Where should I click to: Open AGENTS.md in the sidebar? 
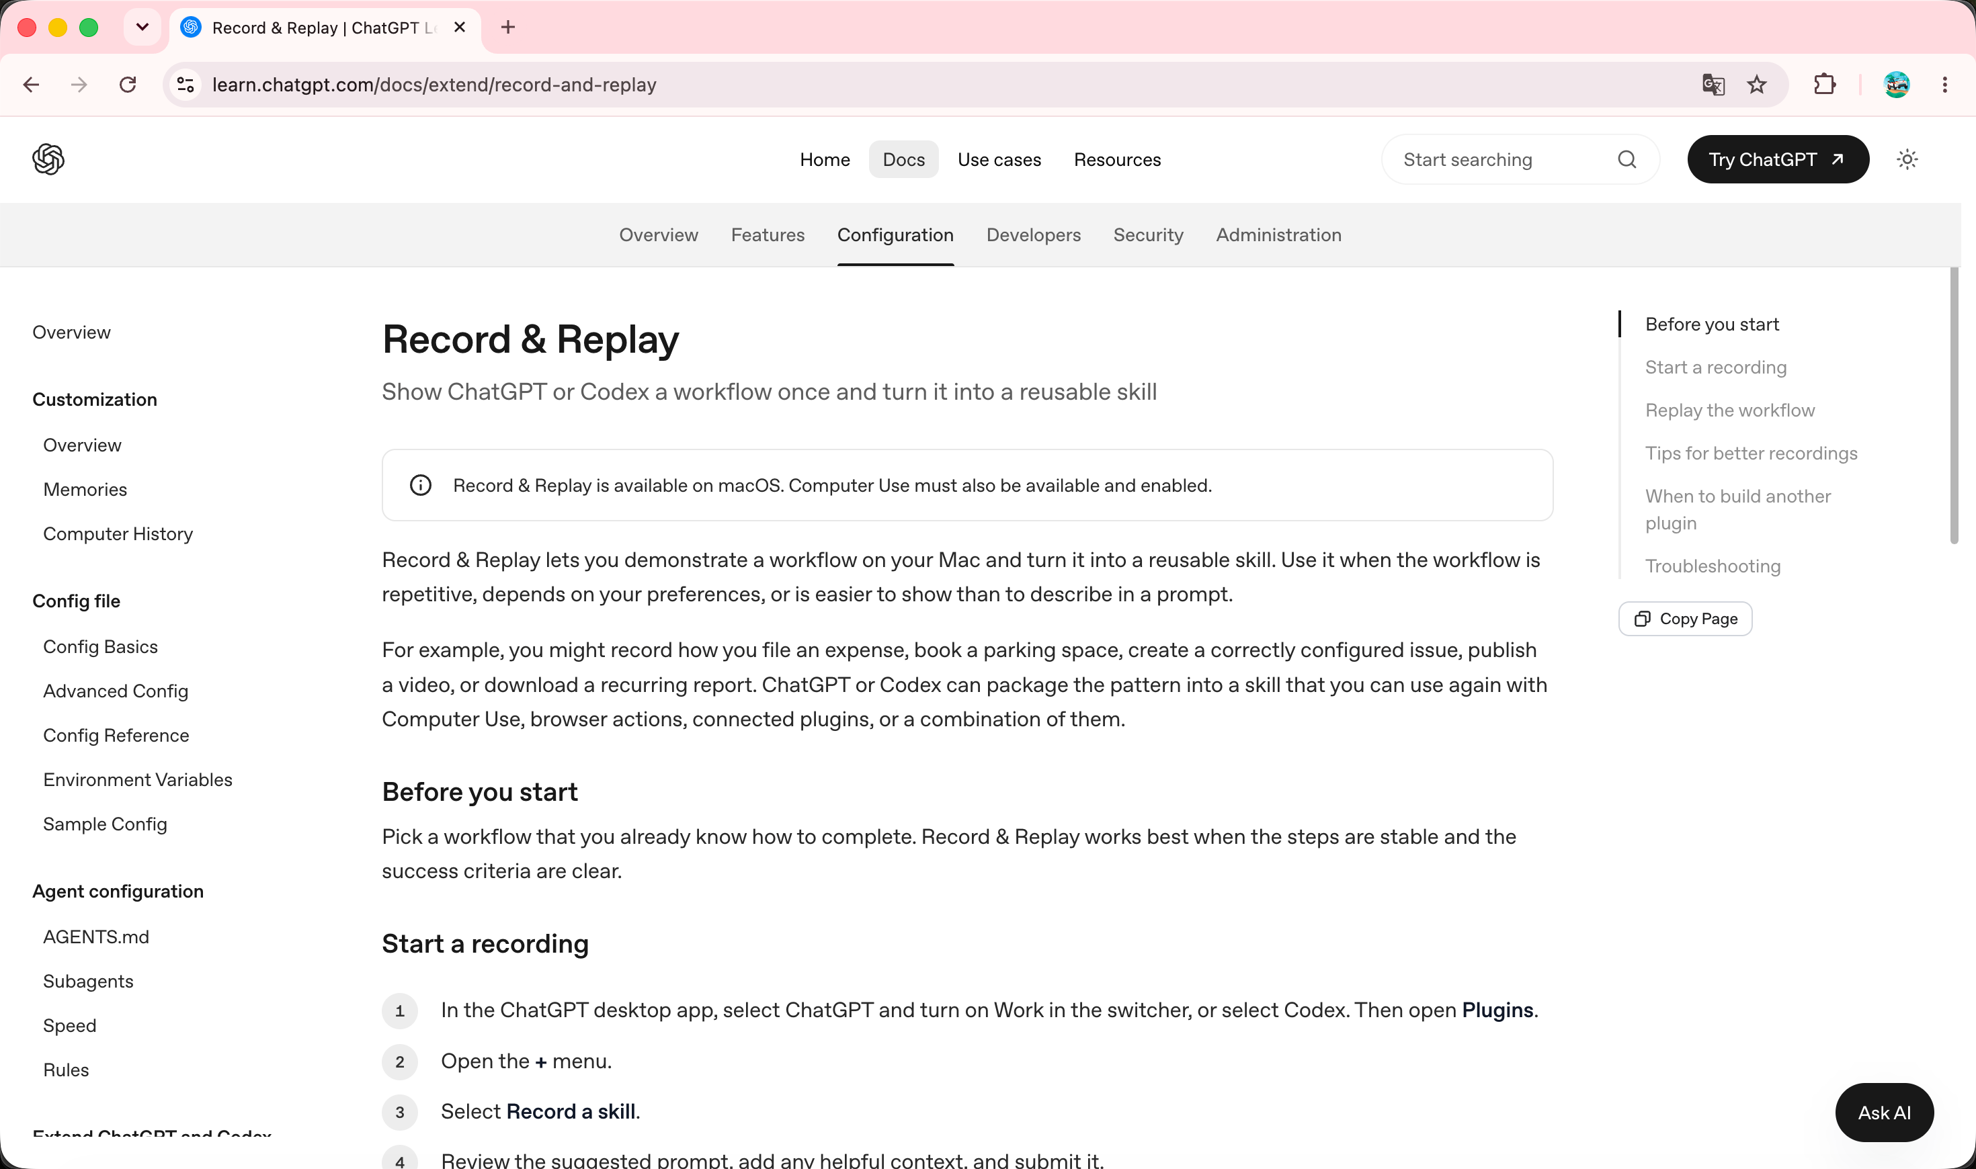click(96, 937)
